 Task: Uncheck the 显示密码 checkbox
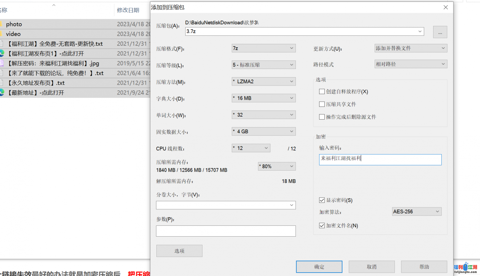point(322,200)
